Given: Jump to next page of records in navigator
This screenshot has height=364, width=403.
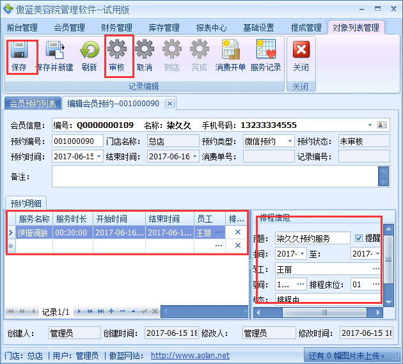Looking at the screenshot, I should pyautogui.click(x=90, y=312).
